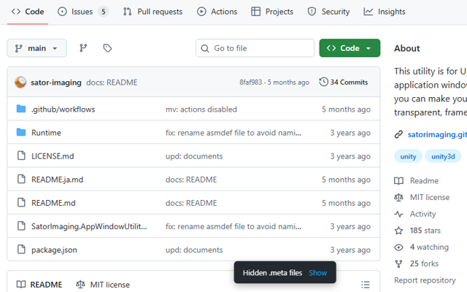Click the Activity pulse icon
The image size is (467, 292).
pyautogui.click(x=398, y=214)
